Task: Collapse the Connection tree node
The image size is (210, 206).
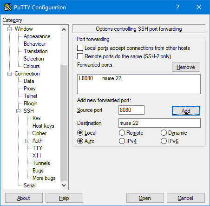Action: point(10,74)
